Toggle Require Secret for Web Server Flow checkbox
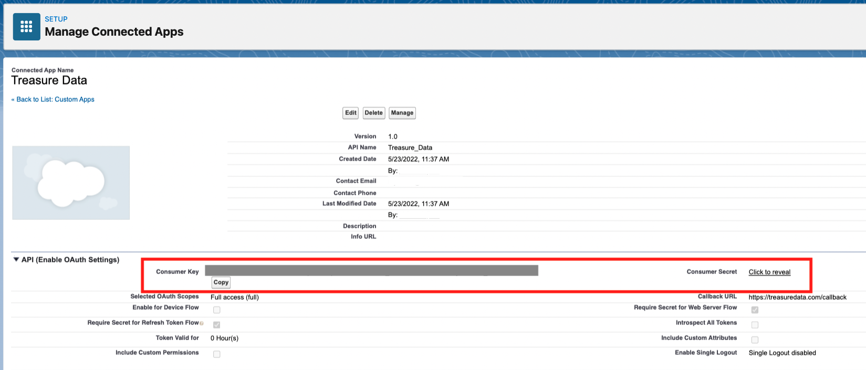This screenshot has height=370, width=866. [x=755, y=310]
